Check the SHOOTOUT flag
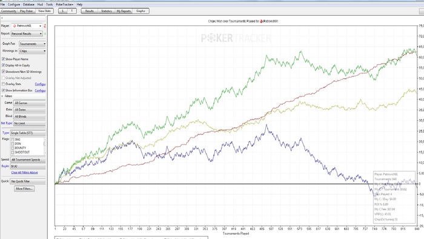The image size is (424, 239). (x=13, y=152)
